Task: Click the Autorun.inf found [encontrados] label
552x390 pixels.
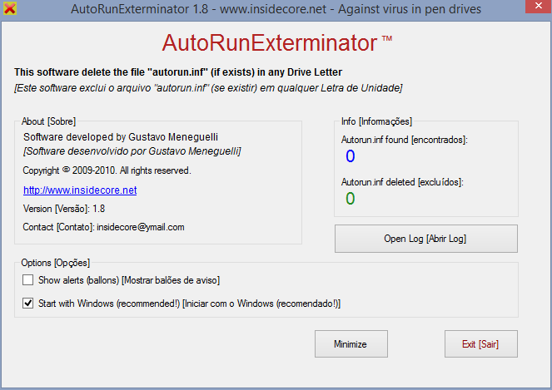Action: click(x=405, y=140)
